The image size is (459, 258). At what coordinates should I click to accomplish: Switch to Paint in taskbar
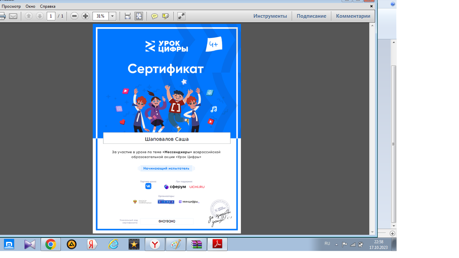[176, 244]
